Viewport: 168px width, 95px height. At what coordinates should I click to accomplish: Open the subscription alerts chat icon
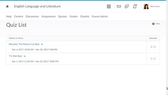127,6
